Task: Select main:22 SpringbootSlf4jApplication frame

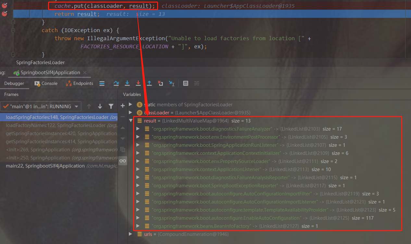Action: click(x=59, y=166)
